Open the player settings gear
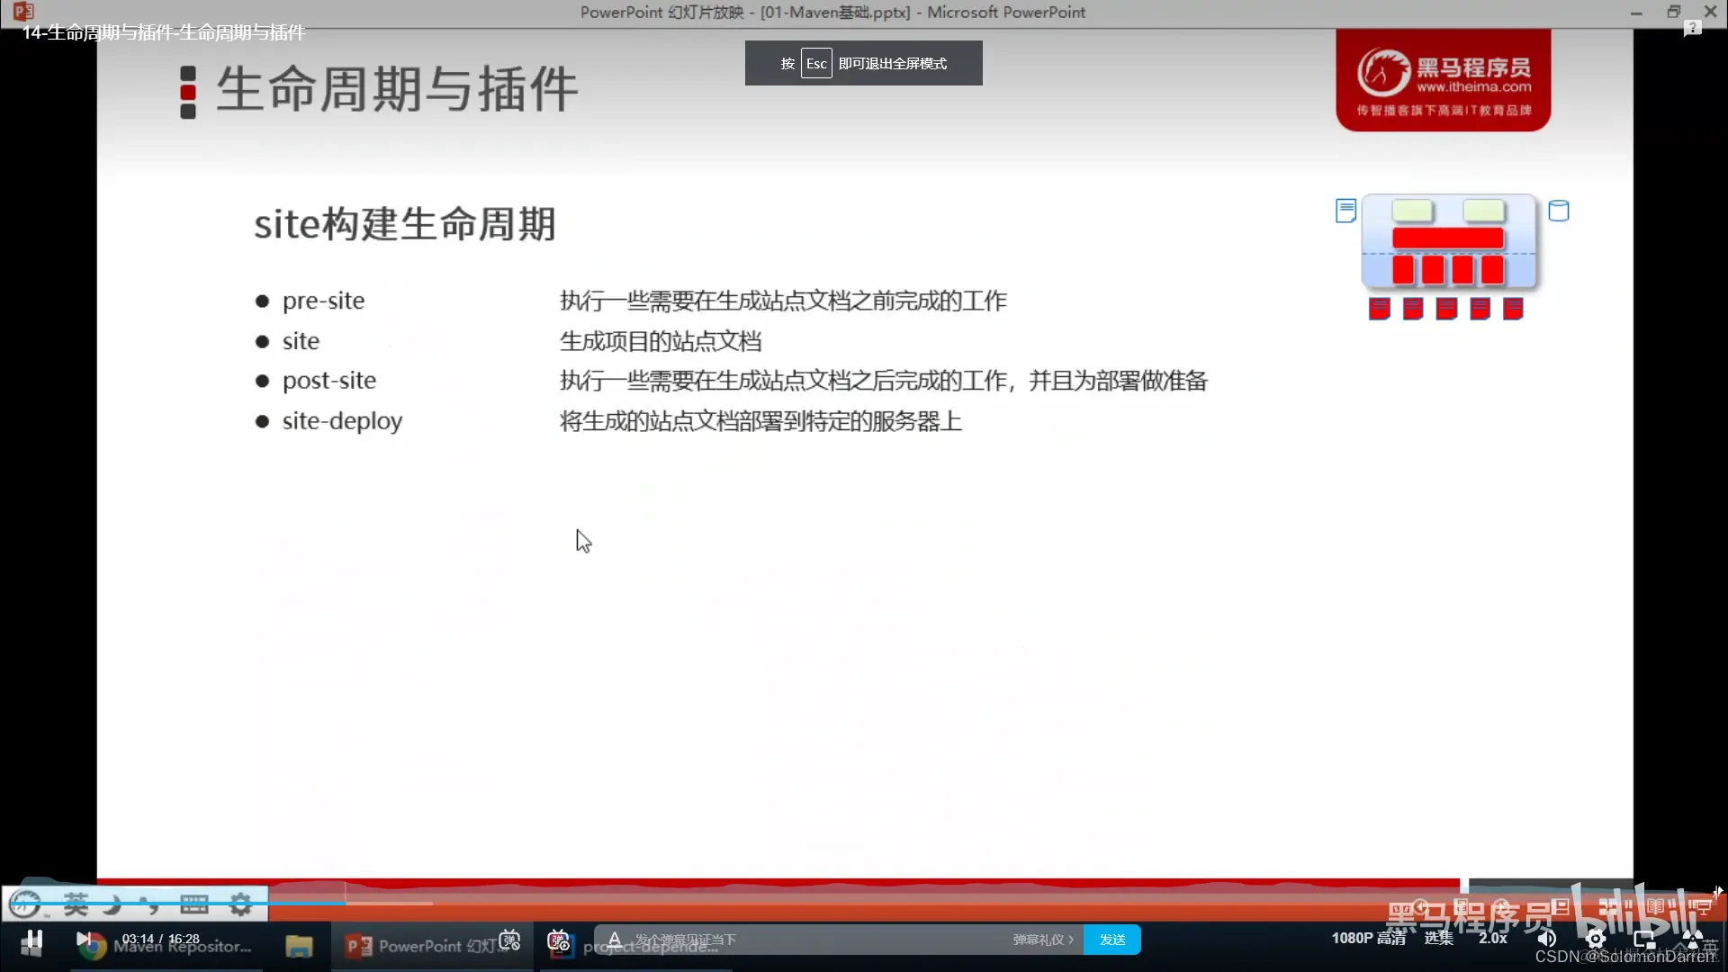 [1597, 939]
